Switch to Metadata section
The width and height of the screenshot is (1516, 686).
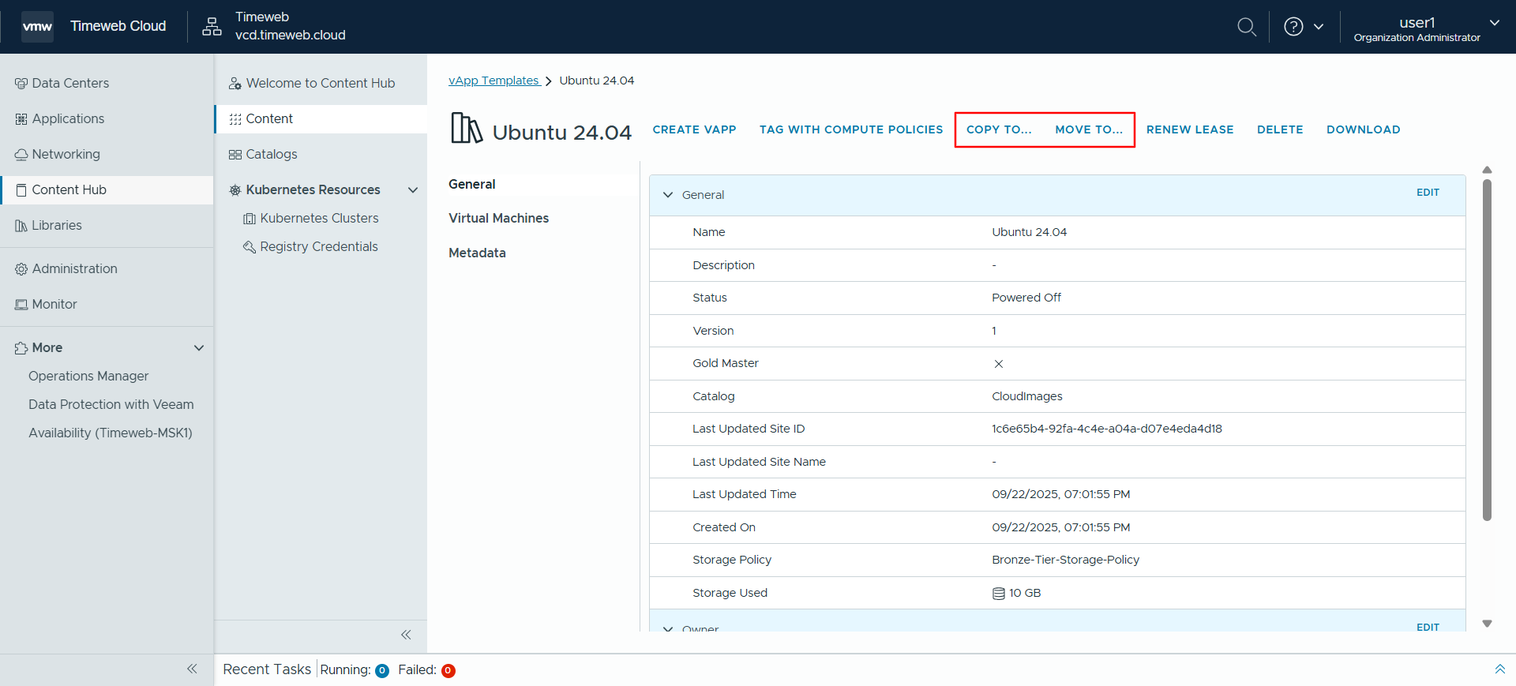(478, 253)
